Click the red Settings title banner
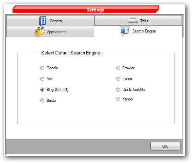The width and height of the screenshot is (192, 163). point(86,9)
